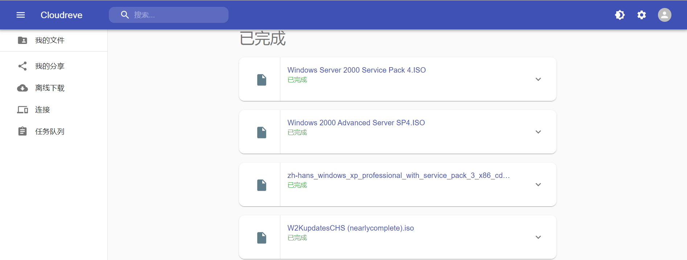Click file icon of Windows 2000 Advanced Server SP4.ISO

262,132
